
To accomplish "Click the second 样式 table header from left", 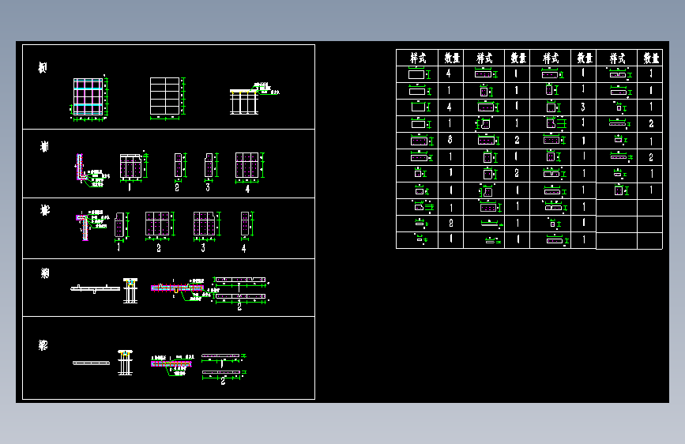I will point(484,58).
